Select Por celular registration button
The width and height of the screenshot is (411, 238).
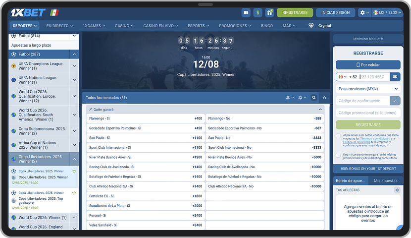(368, 65)
